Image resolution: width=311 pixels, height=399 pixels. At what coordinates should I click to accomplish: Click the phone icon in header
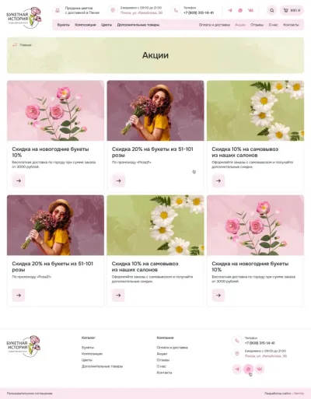tap(176, 11)
